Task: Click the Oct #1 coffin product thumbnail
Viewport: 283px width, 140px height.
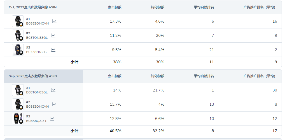Action: point(18,21)
